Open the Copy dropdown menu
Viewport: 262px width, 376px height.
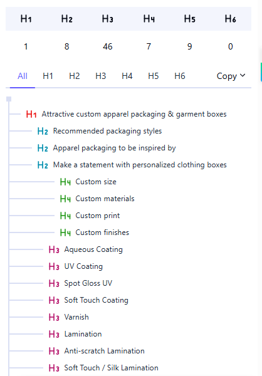click(x=231, y=76)
